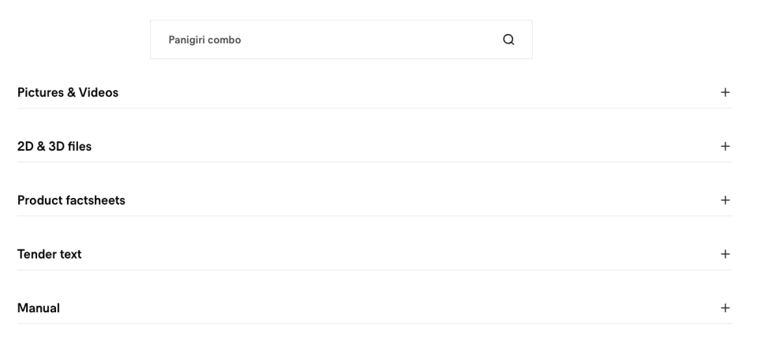Screen dimensions: 757x358
Task: Click the plus icon beside Pictures & Videos
Action: pos(725,92)
